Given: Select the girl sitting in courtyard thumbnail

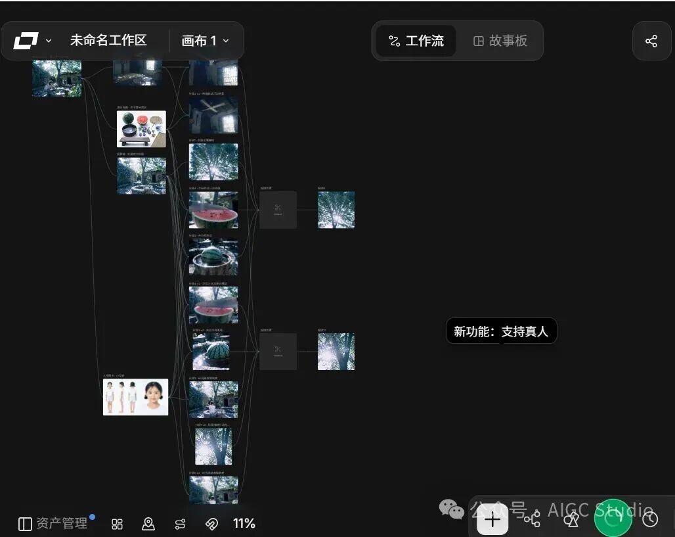Looking at the screenshot, I should (x=213, y=400).
